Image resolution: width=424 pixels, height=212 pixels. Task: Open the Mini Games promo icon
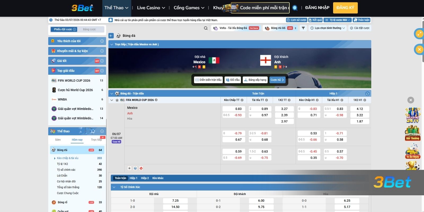(413, 151)
